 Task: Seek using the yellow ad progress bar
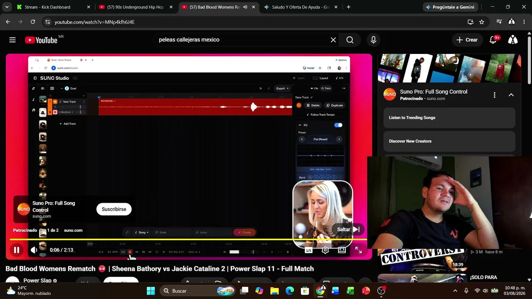pos(188,240)
